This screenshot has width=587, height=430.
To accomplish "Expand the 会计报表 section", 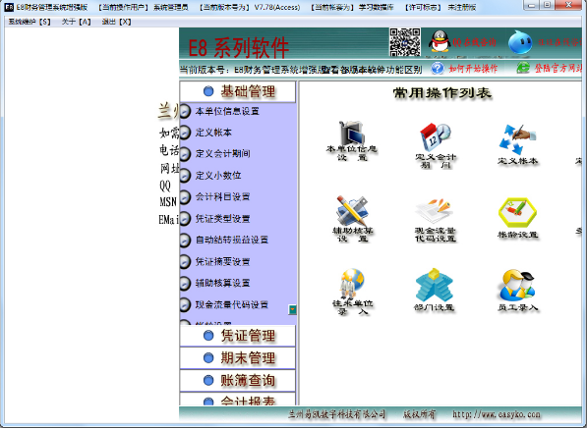I will point(238,400).
